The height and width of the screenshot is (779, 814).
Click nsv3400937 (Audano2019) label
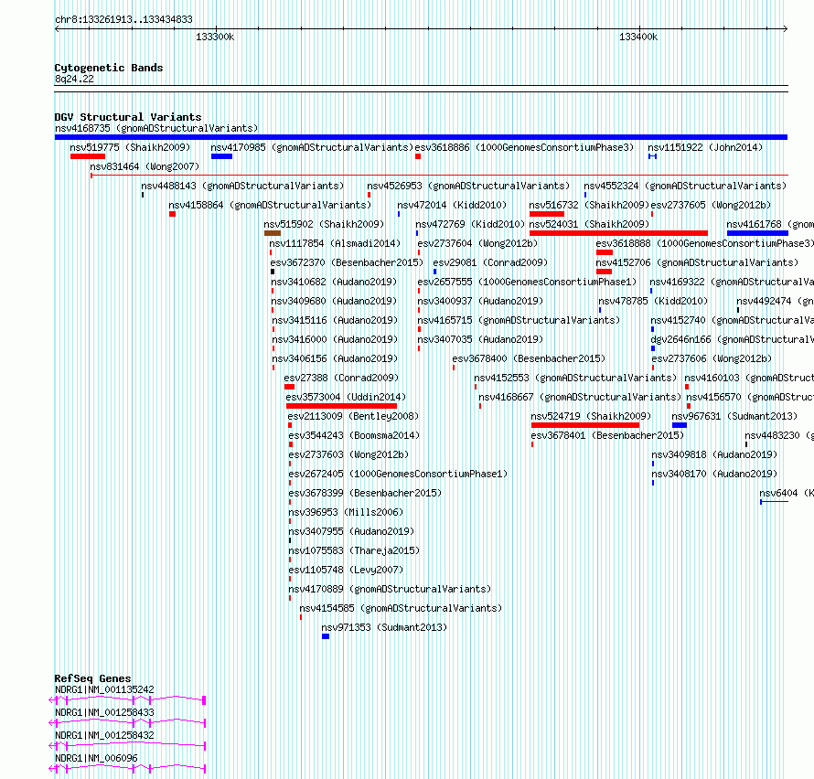pyautogui.click(x=480, y=301)
